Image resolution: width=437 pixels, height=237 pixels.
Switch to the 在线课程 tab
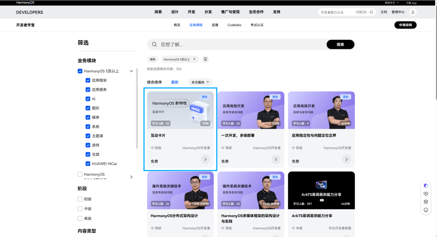(196, 25)
